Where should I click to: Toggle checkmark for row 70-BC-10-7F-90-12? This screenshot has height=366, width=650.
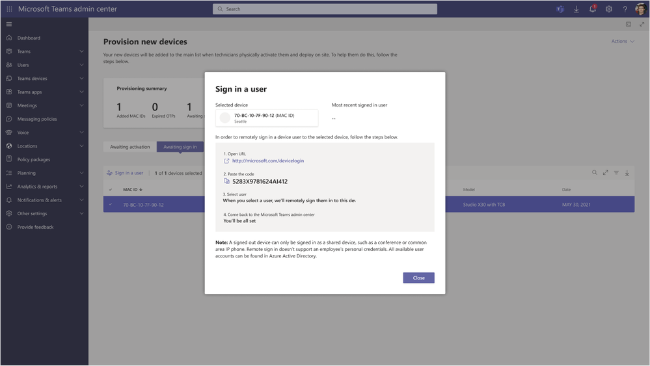[110, 205]
